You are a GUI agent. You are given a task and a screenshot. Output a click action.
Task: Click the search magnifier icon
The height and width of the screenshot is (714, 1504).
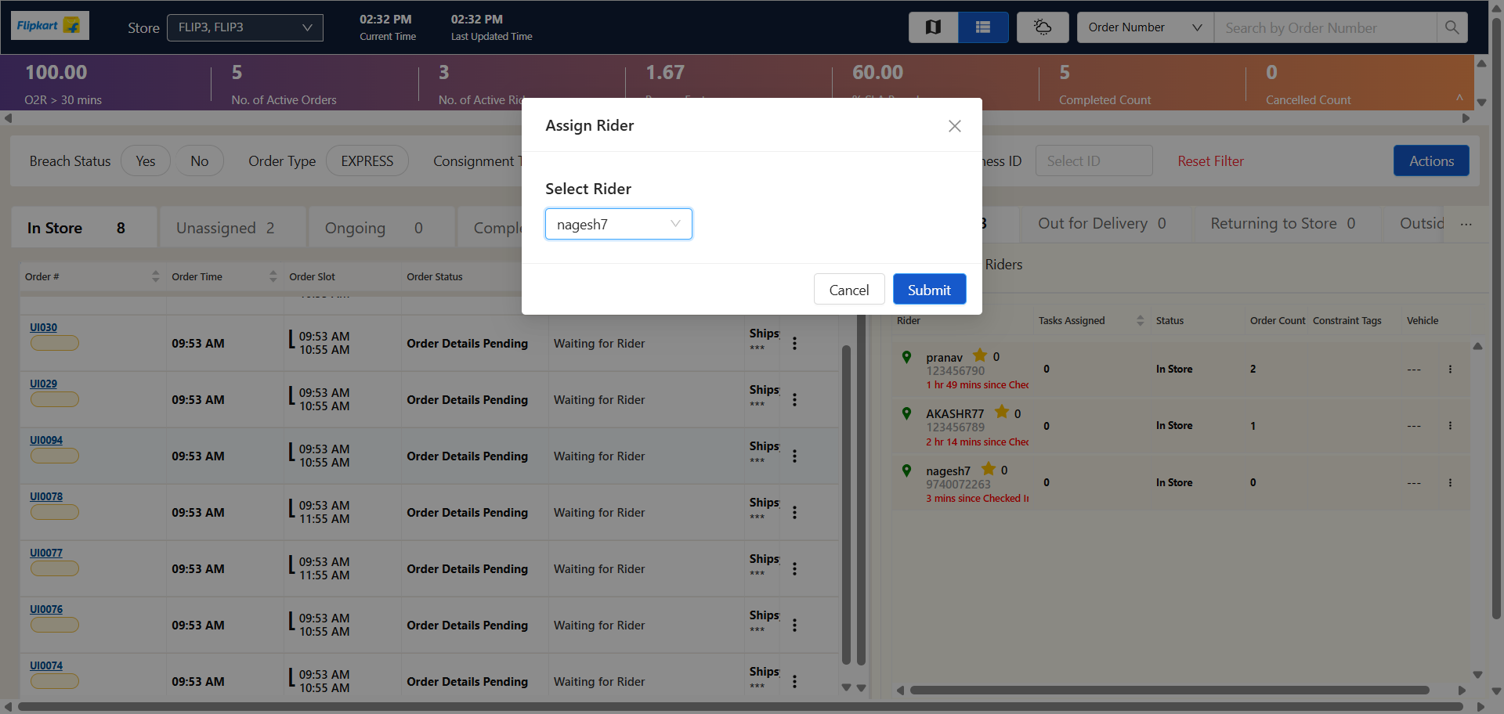point(1452,27)
